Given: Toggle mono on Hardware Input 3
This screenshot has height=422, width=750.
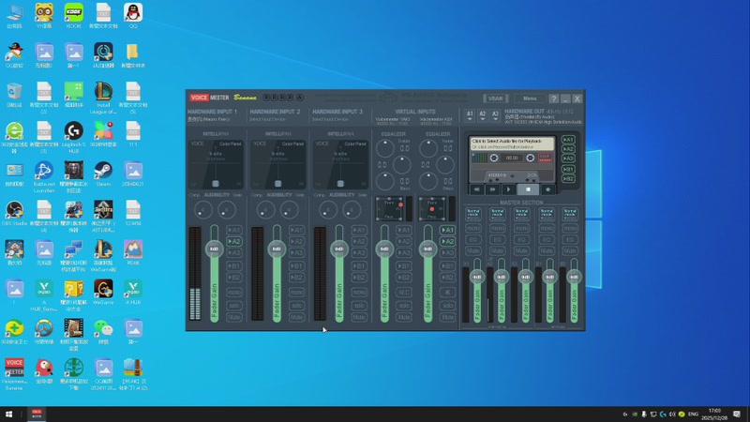Looking at the screenshot, I should click(x=359, y=292).
